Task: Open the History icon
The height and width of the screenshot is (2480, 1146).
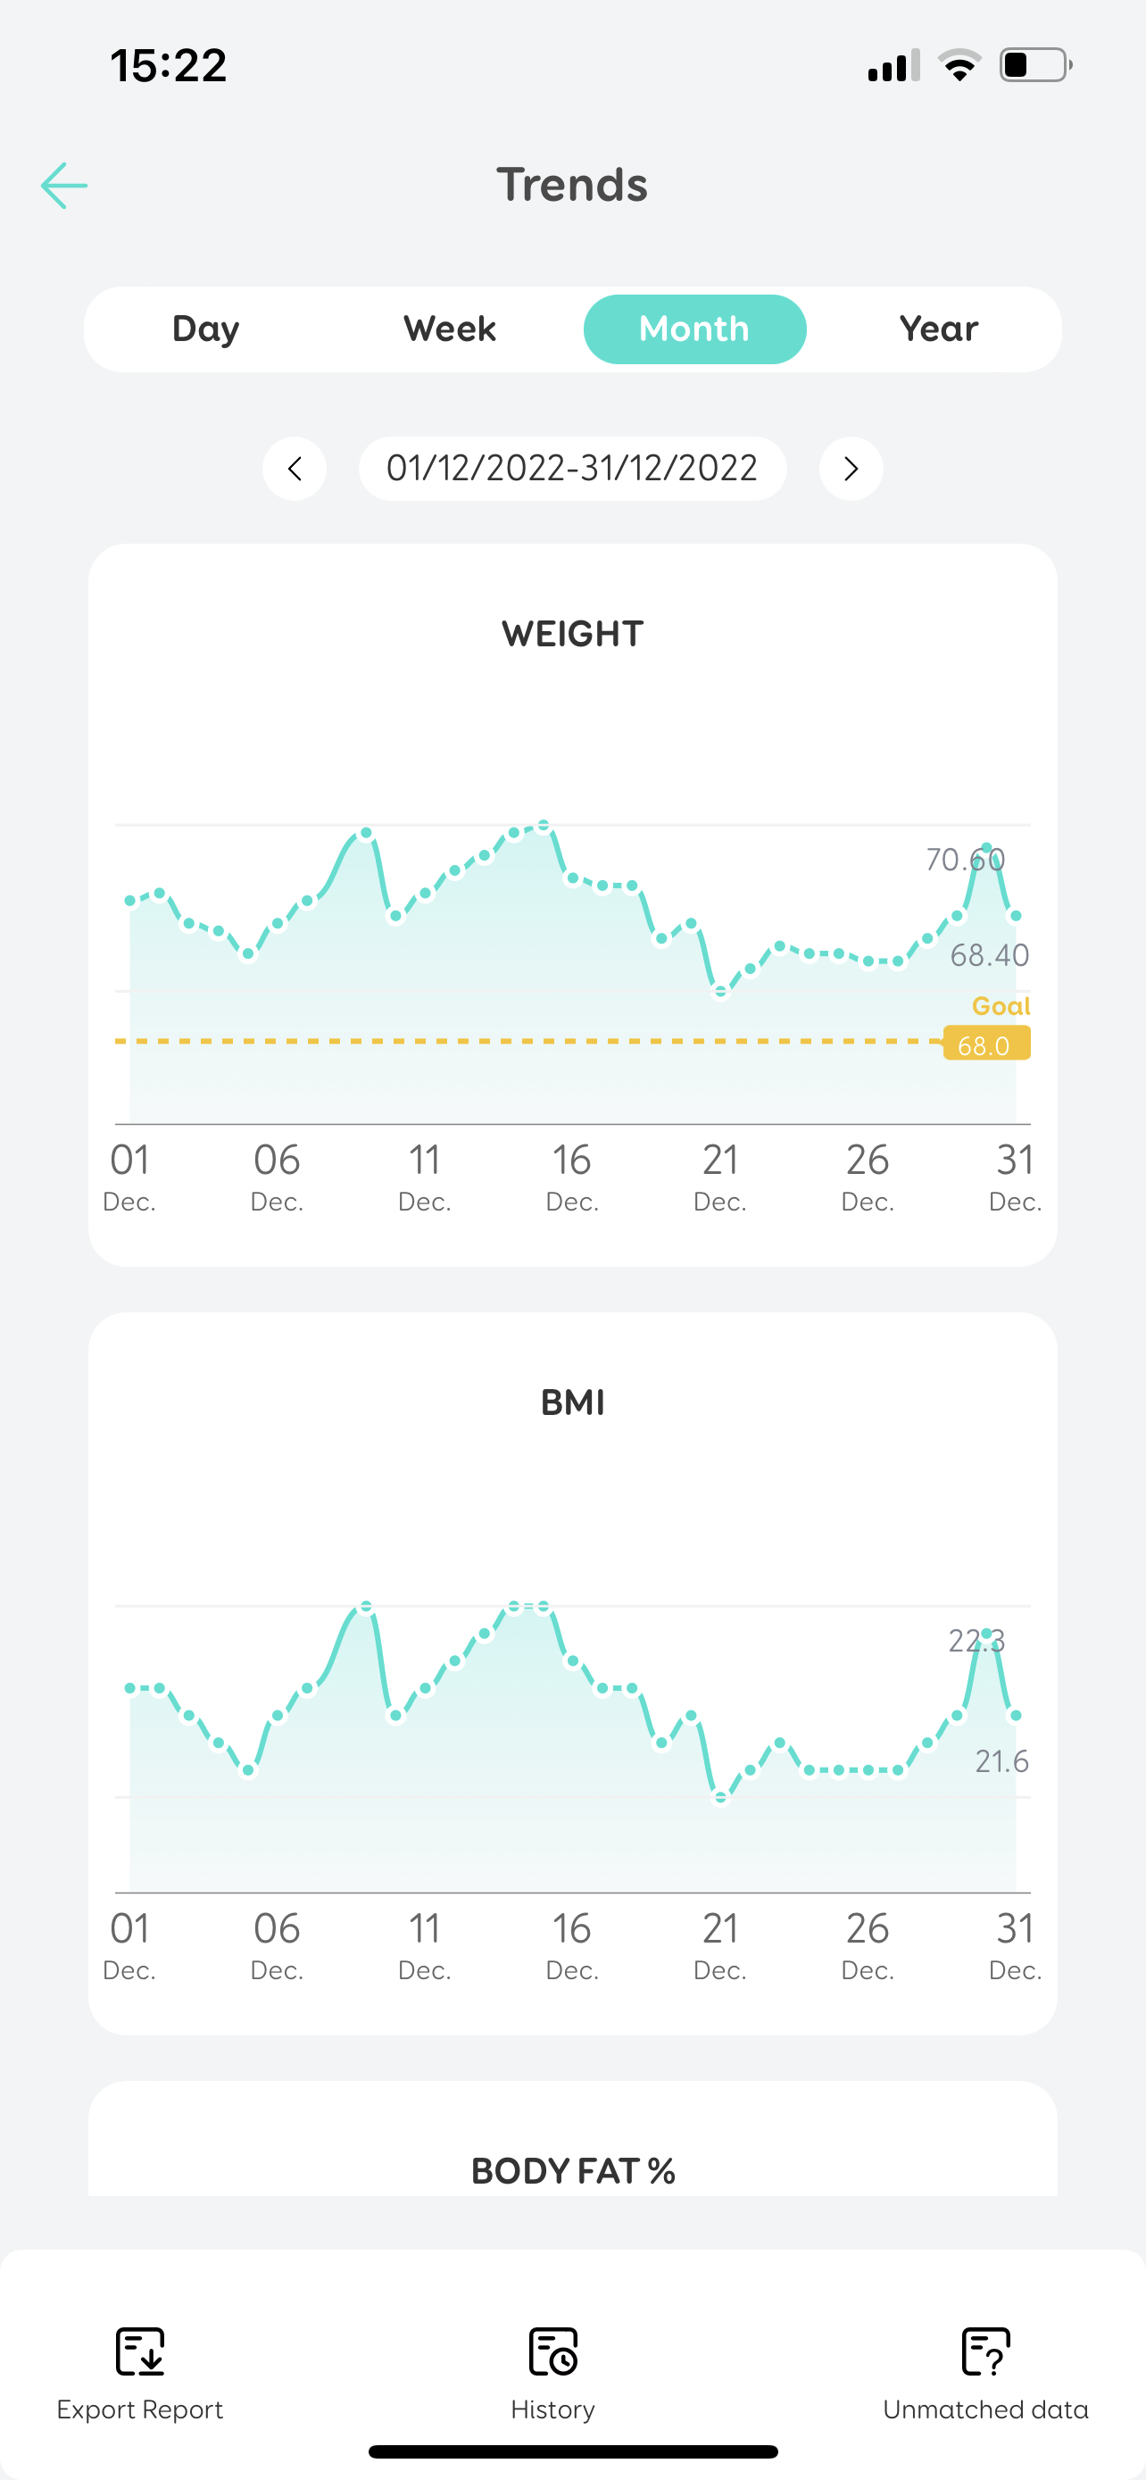Action: click(x=553, y=2352)
